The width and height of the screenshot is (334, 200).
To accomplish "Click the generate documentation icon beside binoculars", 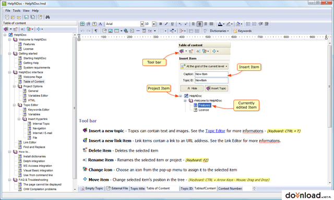I will click(x=40, y=17).
